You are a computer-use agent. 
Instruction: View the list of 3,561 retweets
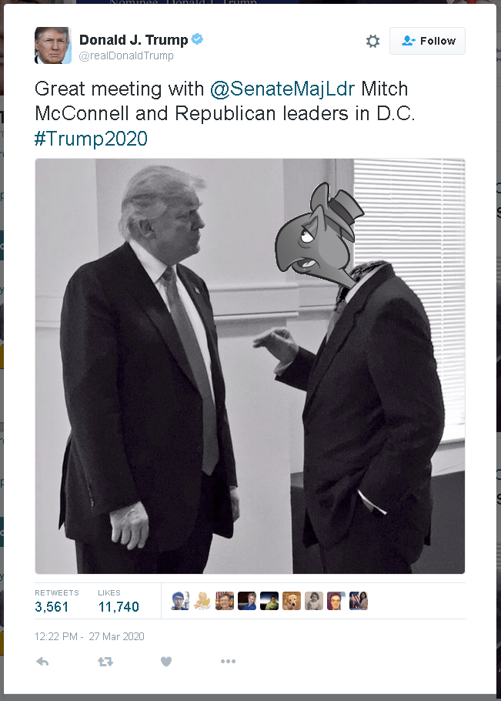tap(52, 606)
